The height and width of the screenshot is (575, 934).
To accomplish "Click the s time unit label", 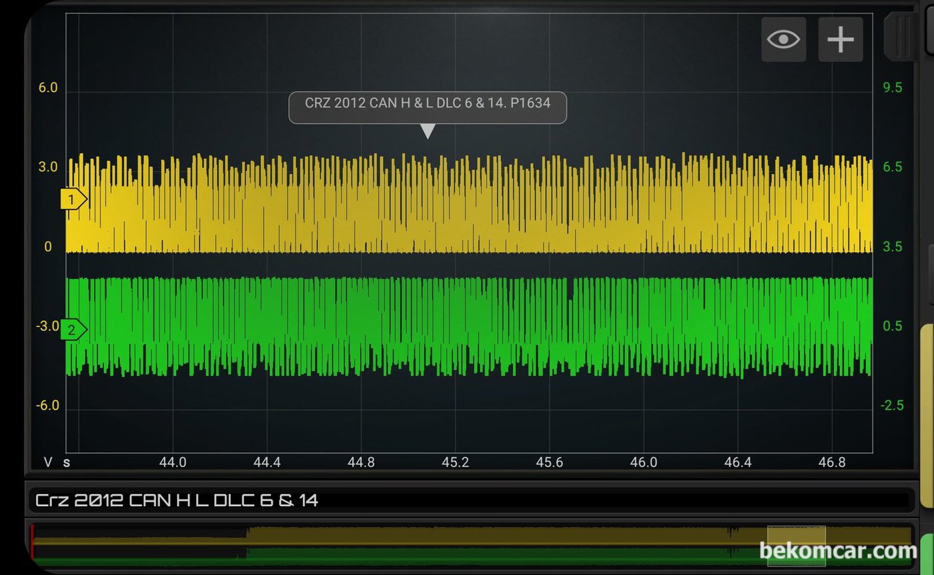I will coord(67,462).
